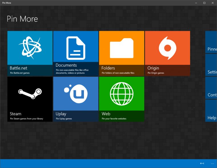The width and height of the screenshot is (217, 168).
Task: Click the 'Pin your favorite websites' description
Action: point(114,118)
